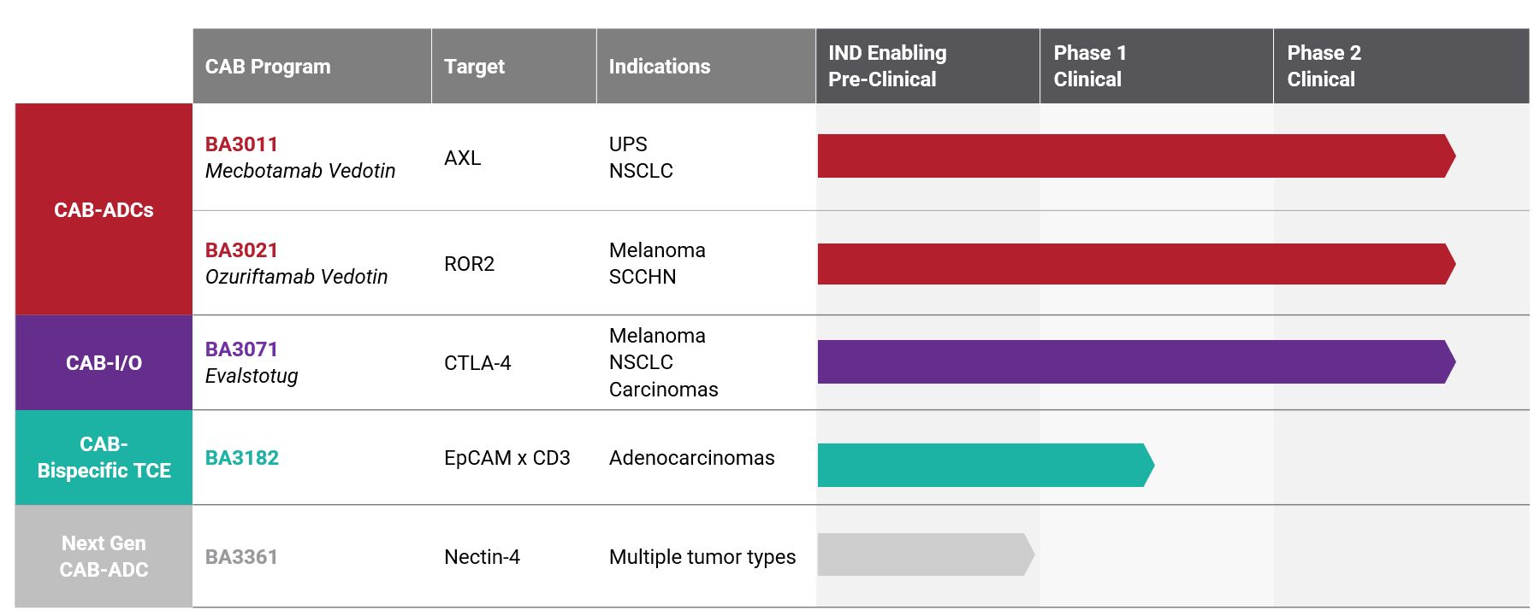Click the BA3011 program name
Viewport: 1540px width, 616px height.
241,144
